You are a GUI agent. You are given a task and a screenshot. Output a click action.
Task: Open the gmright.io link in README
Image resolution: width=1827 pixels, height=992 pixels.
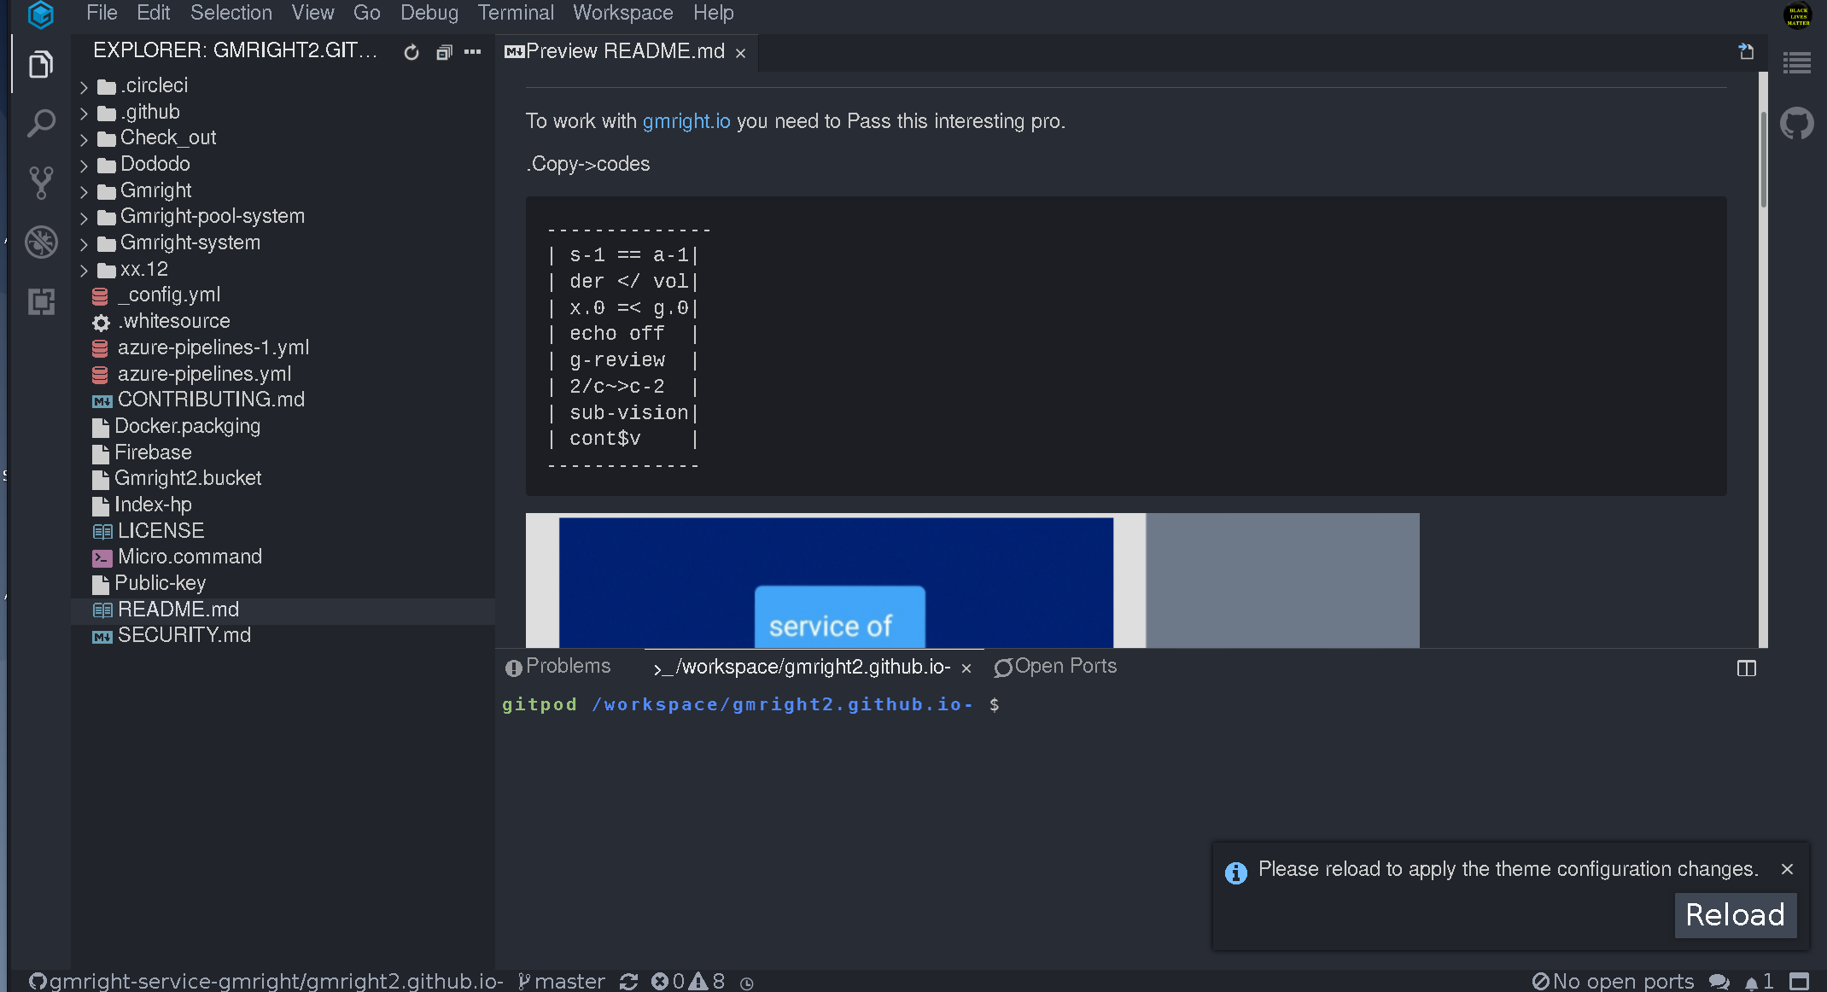tap(686, 120)
